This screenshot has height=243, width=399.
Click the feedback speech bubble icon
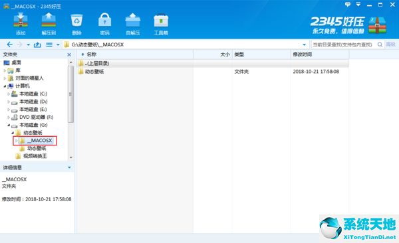pos(348,5)
